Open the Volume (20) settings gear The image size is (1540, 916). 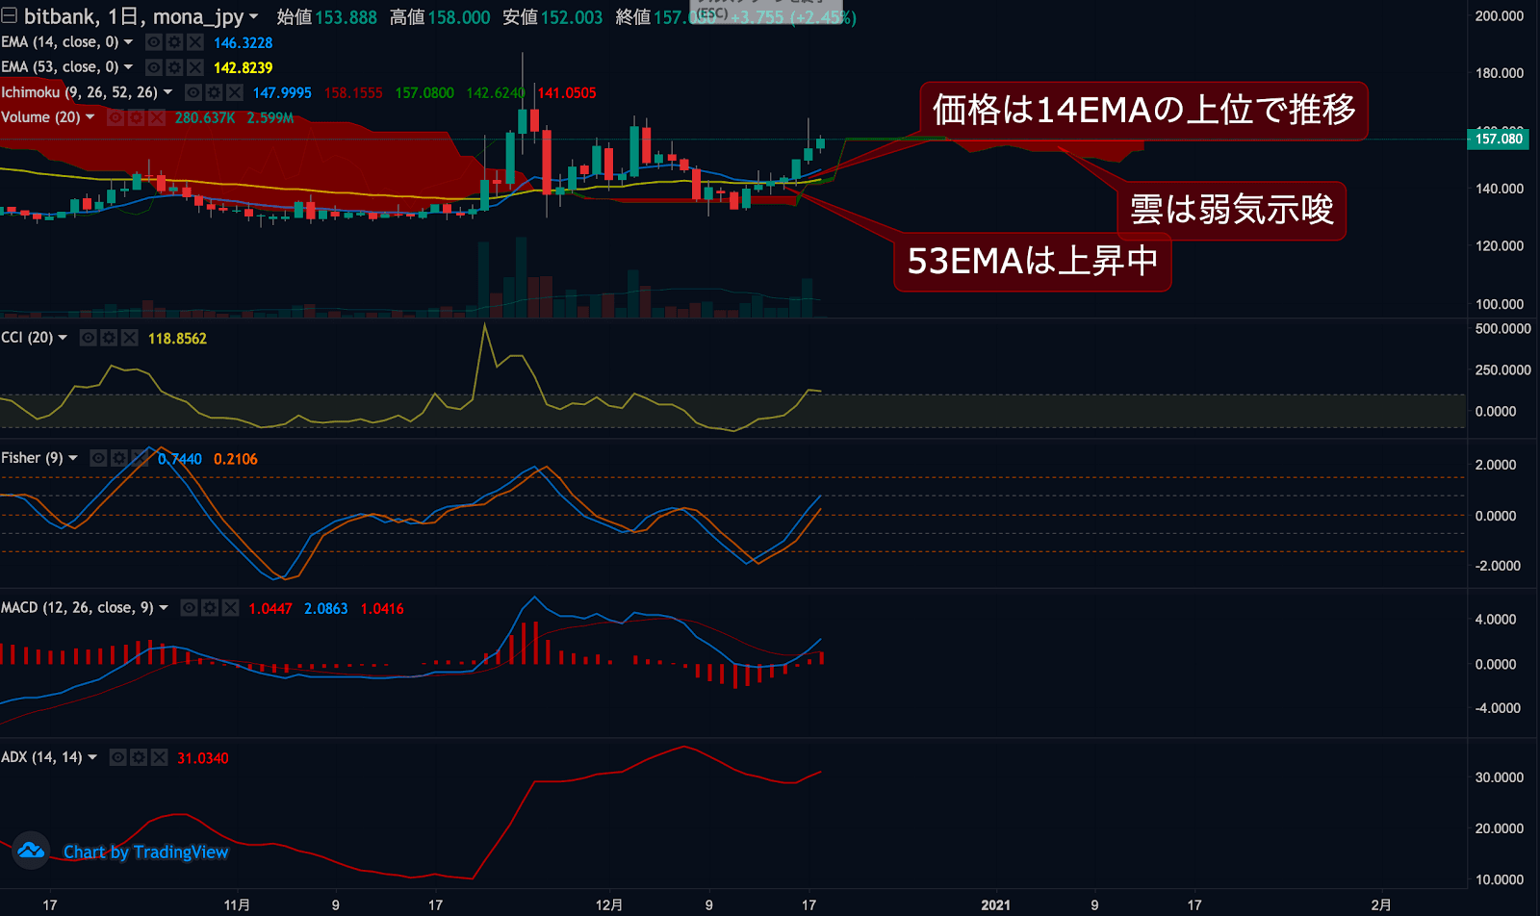(137, 117)
